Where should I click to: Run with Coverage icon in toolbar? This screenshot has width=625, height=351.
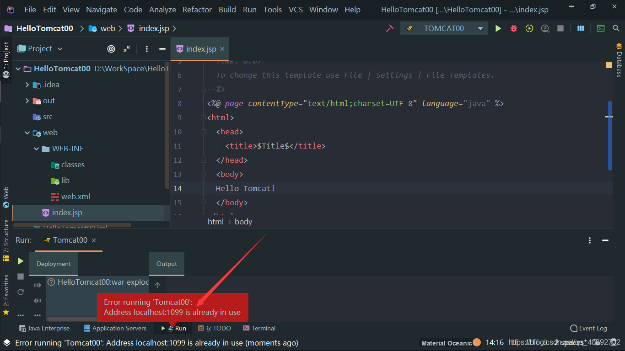529,28
